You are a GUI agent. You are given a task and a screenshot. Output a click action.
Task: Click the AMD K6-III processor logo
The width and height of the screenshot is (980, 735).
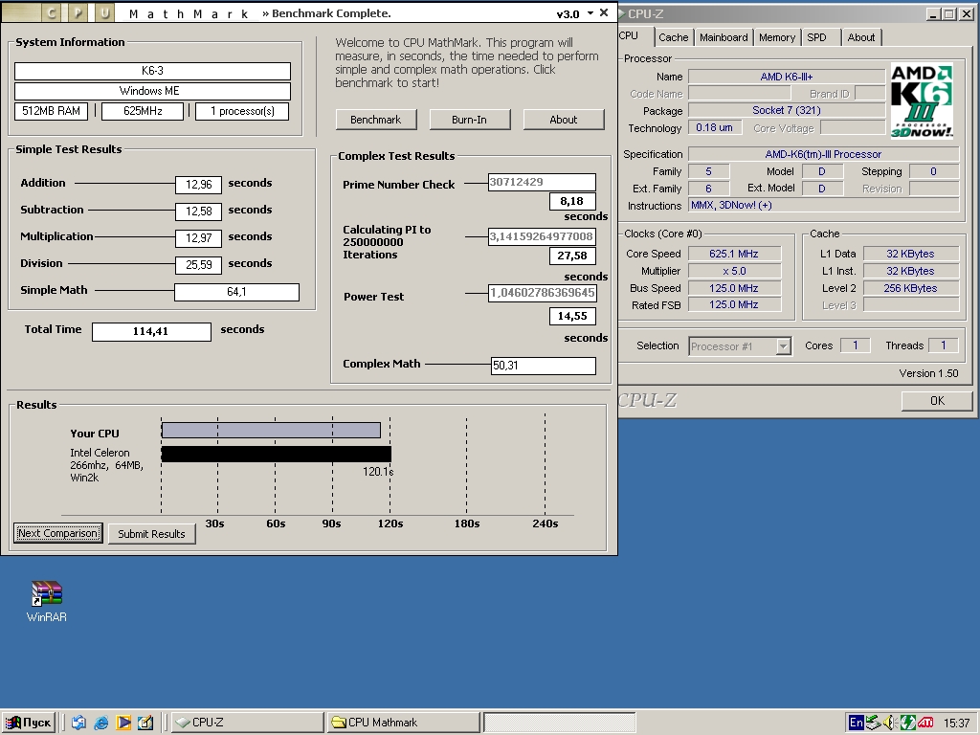pos(922,100)
